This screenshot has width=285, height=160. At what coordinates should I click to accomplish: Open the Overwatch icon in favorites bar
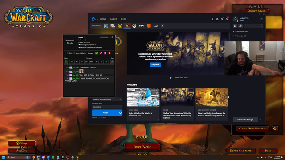click(x=134, y=26)
